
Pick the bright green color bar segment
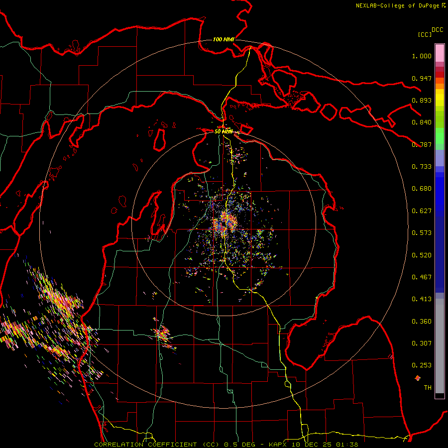point(440,136)
